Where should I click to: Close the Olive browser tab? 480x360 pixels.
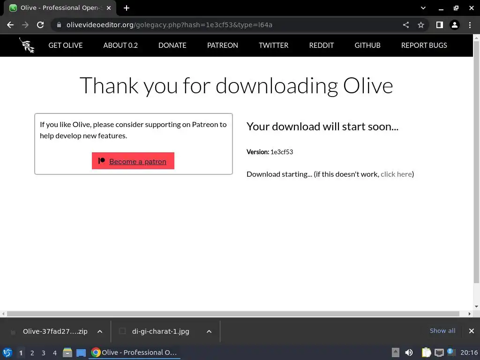[x=109, y=8]
